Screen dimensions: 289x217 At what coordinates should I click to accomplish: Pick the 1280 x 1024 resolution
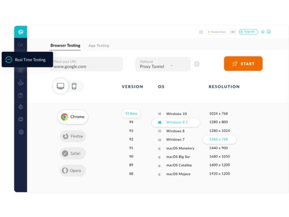click(x=220, y=131)
